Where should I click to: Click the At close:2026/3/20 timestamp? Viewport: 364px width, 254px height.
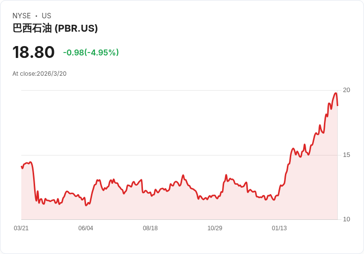(40, 74)
